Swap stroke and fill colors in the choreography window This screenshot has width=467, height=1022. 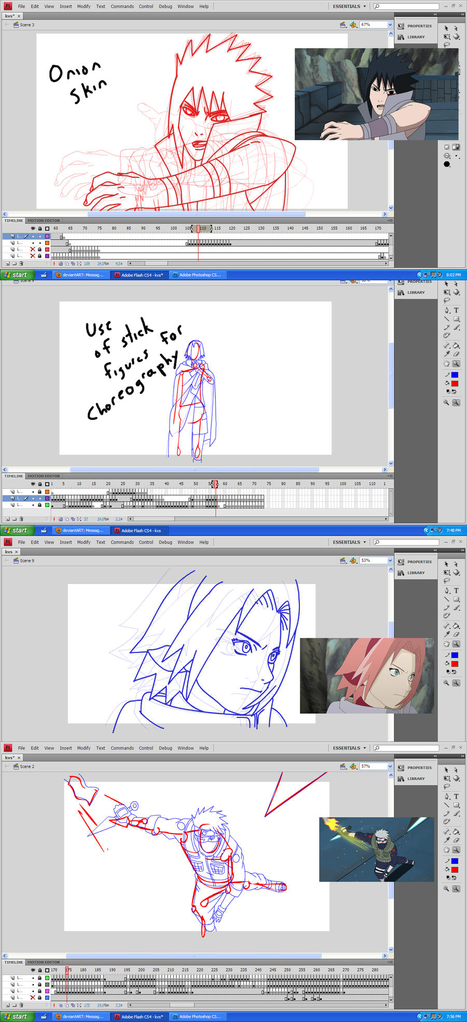(x=455, y=391)
